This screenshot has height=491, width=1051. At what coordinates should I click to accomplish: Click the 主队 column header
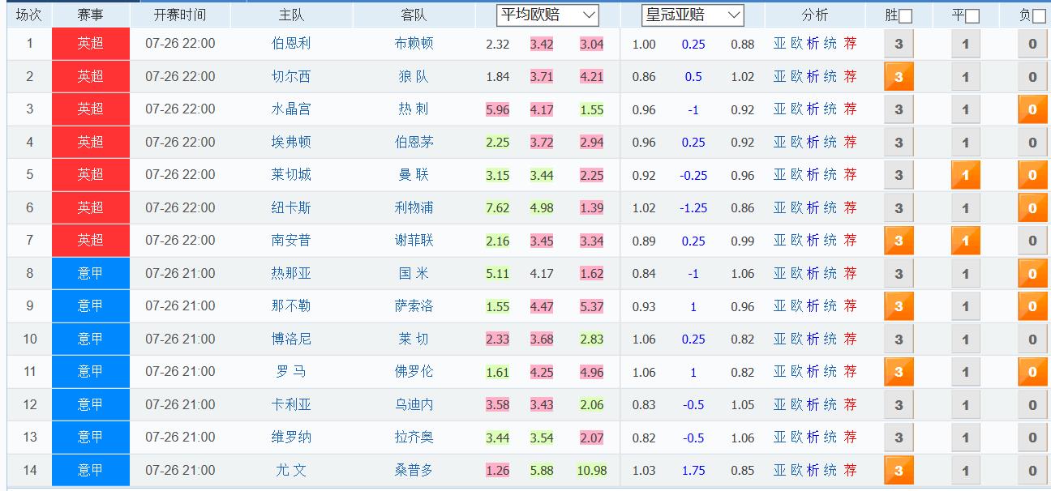pos(291,15)
